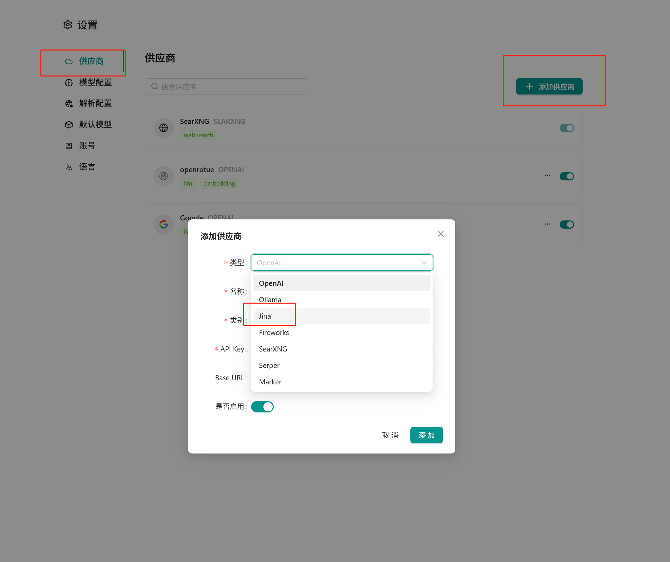Go to the 默认模型 settings page

[95, 125]
